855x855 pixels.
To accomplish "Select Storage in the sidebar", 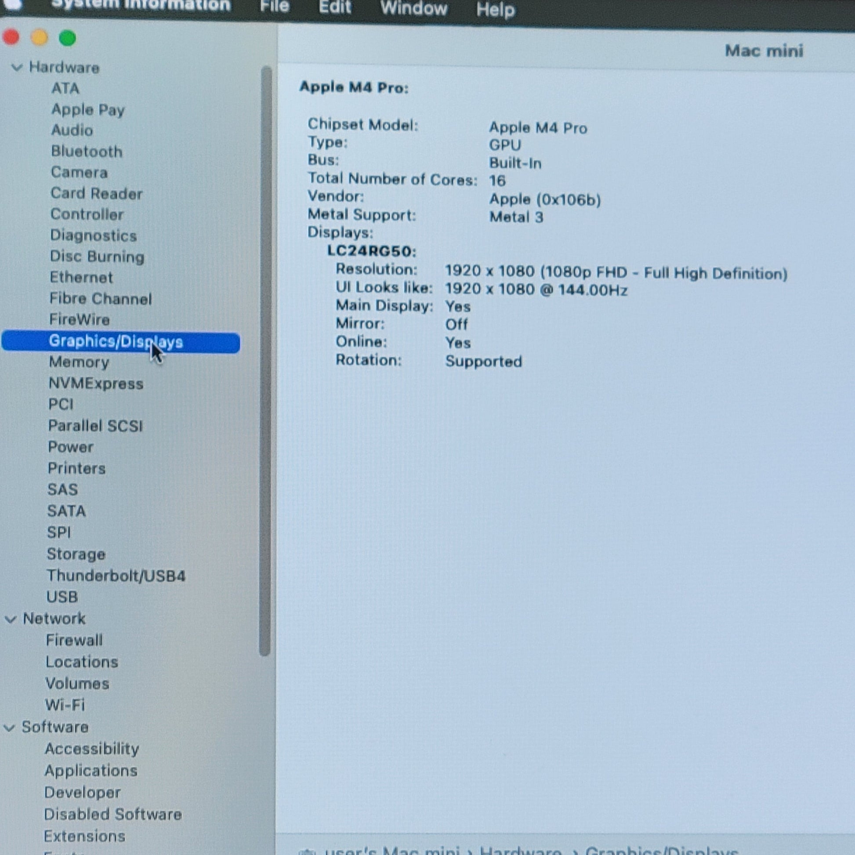I will (x=76, y=554).
